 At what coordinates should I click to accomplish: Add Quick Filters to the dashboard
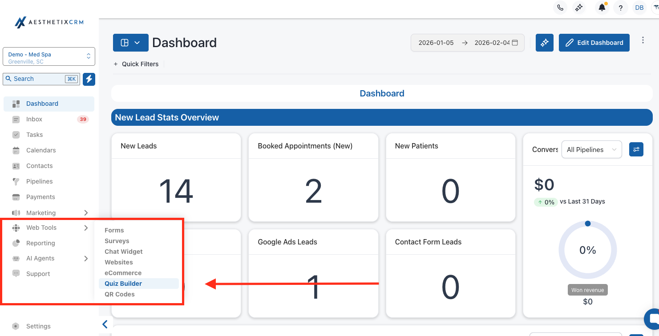136,64
